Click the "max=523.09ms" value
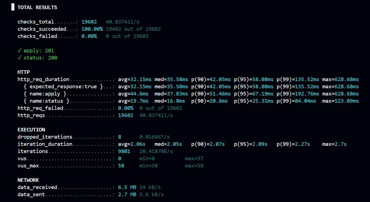 [x=340, y=101]
